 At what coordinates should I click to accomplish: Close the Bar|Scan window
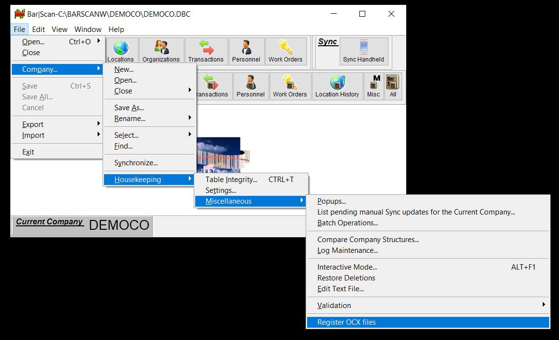391,14
